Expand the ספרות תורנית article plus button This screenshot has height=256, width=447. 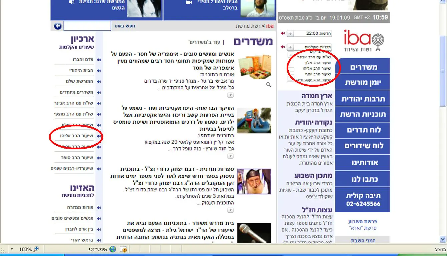tap(230, 210)
